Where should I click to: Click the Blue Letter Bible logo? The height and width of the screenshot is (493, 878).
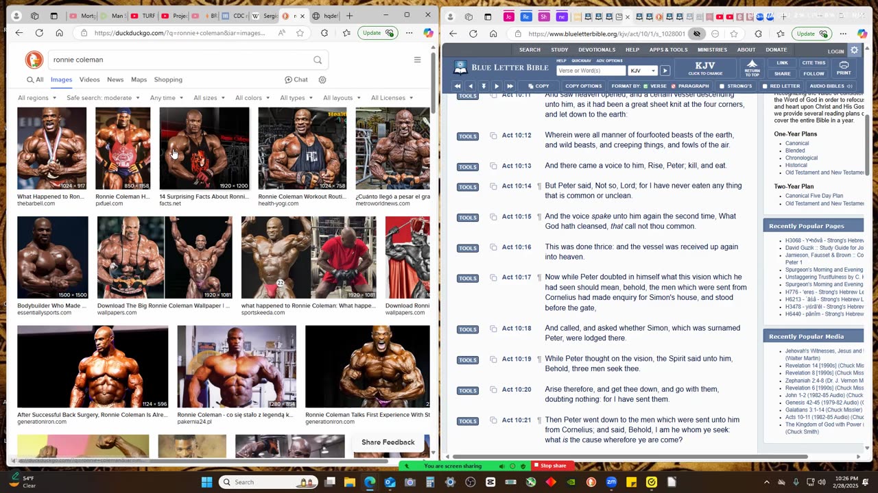501,68
